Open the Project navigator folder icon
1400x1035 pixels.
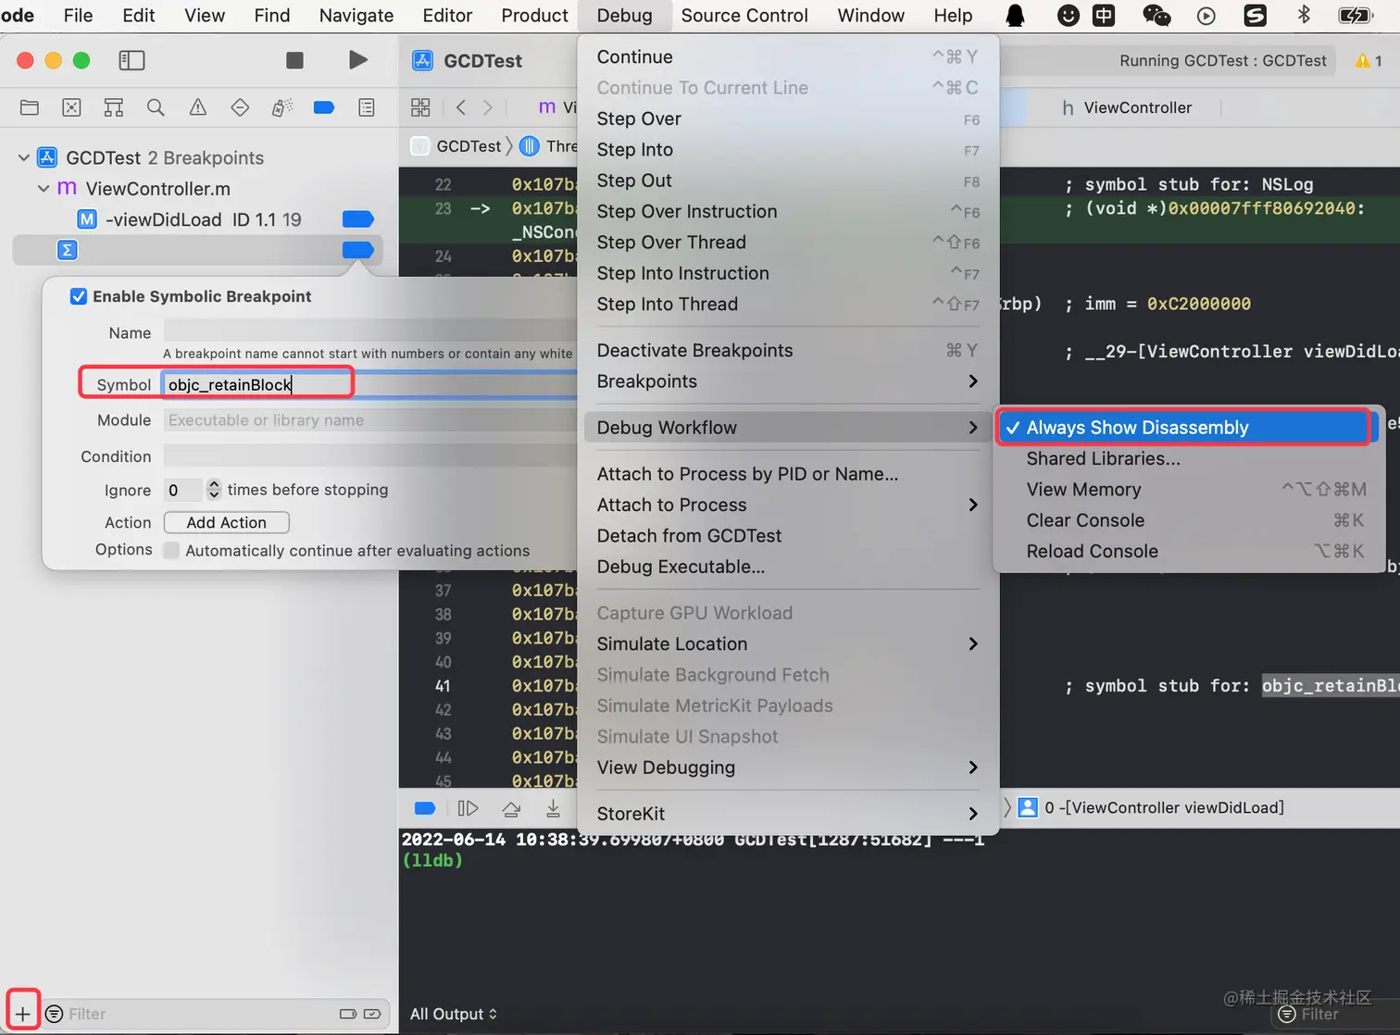point(30,107)
